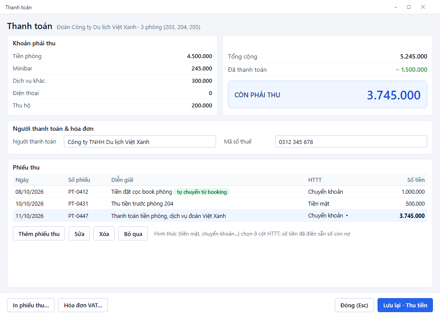Click the Đã thanh toán value 1.500.000
440x317 pixels.
(411, 70)
